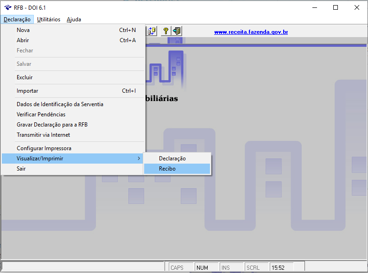Select Sair to exit the program
The height and width of the screenshot is (273, 368).
[x=73, y=169]
